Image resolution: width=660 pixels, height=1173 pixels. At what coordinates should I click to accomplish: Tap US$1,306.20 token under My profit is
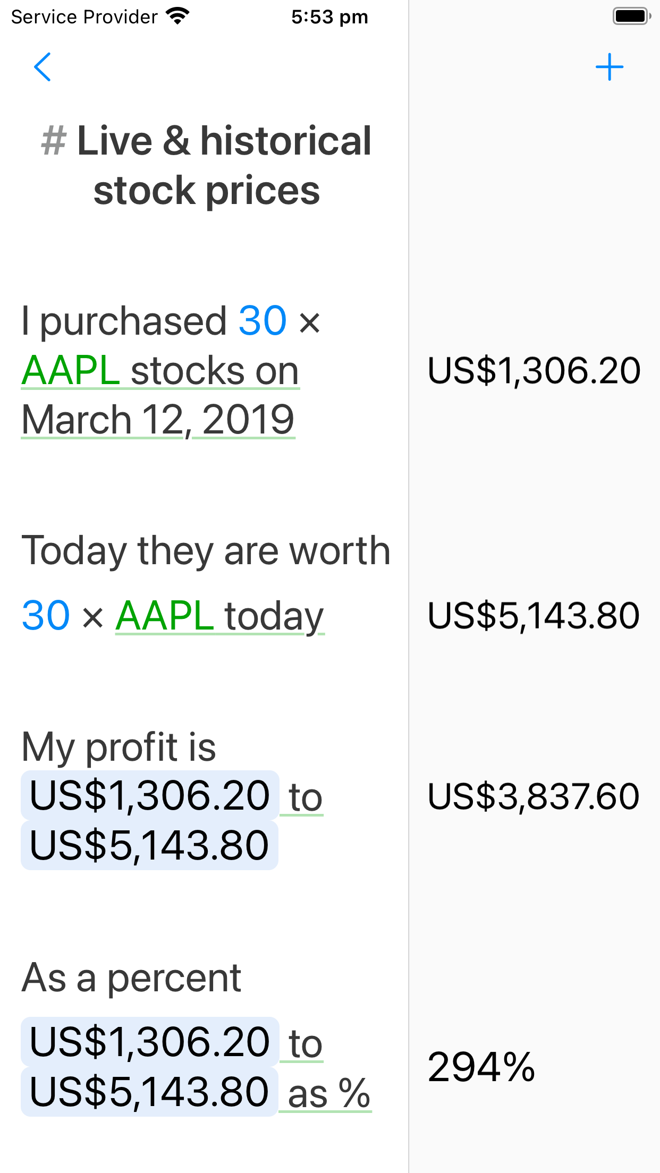tap(150, 795)
